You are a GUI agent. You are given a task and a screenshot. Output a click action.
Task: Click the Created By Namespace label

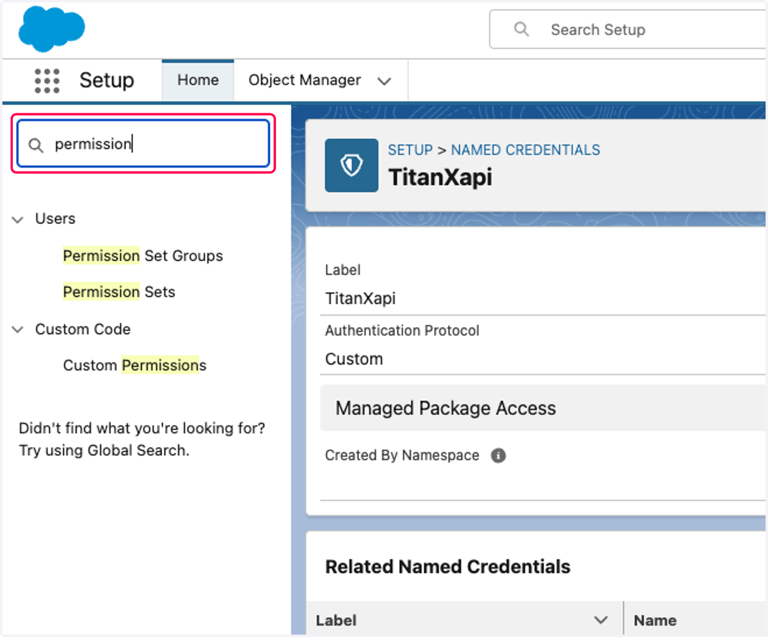click(402, 456)
